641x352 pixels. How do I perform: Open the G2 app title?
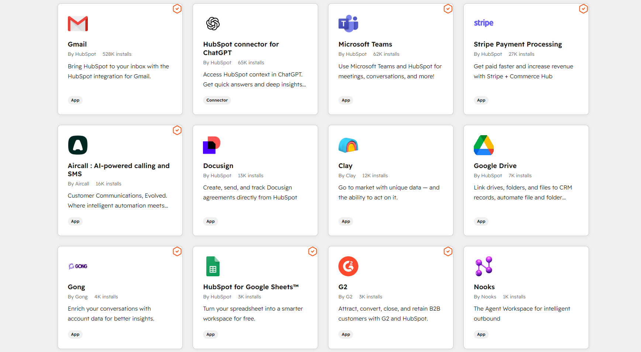(x=343, y=287)
